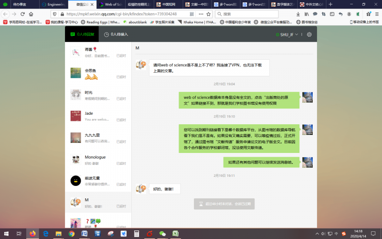Open the about:blank bookmark
Screen dimensions: 382x239
click(x=135, y=22)
